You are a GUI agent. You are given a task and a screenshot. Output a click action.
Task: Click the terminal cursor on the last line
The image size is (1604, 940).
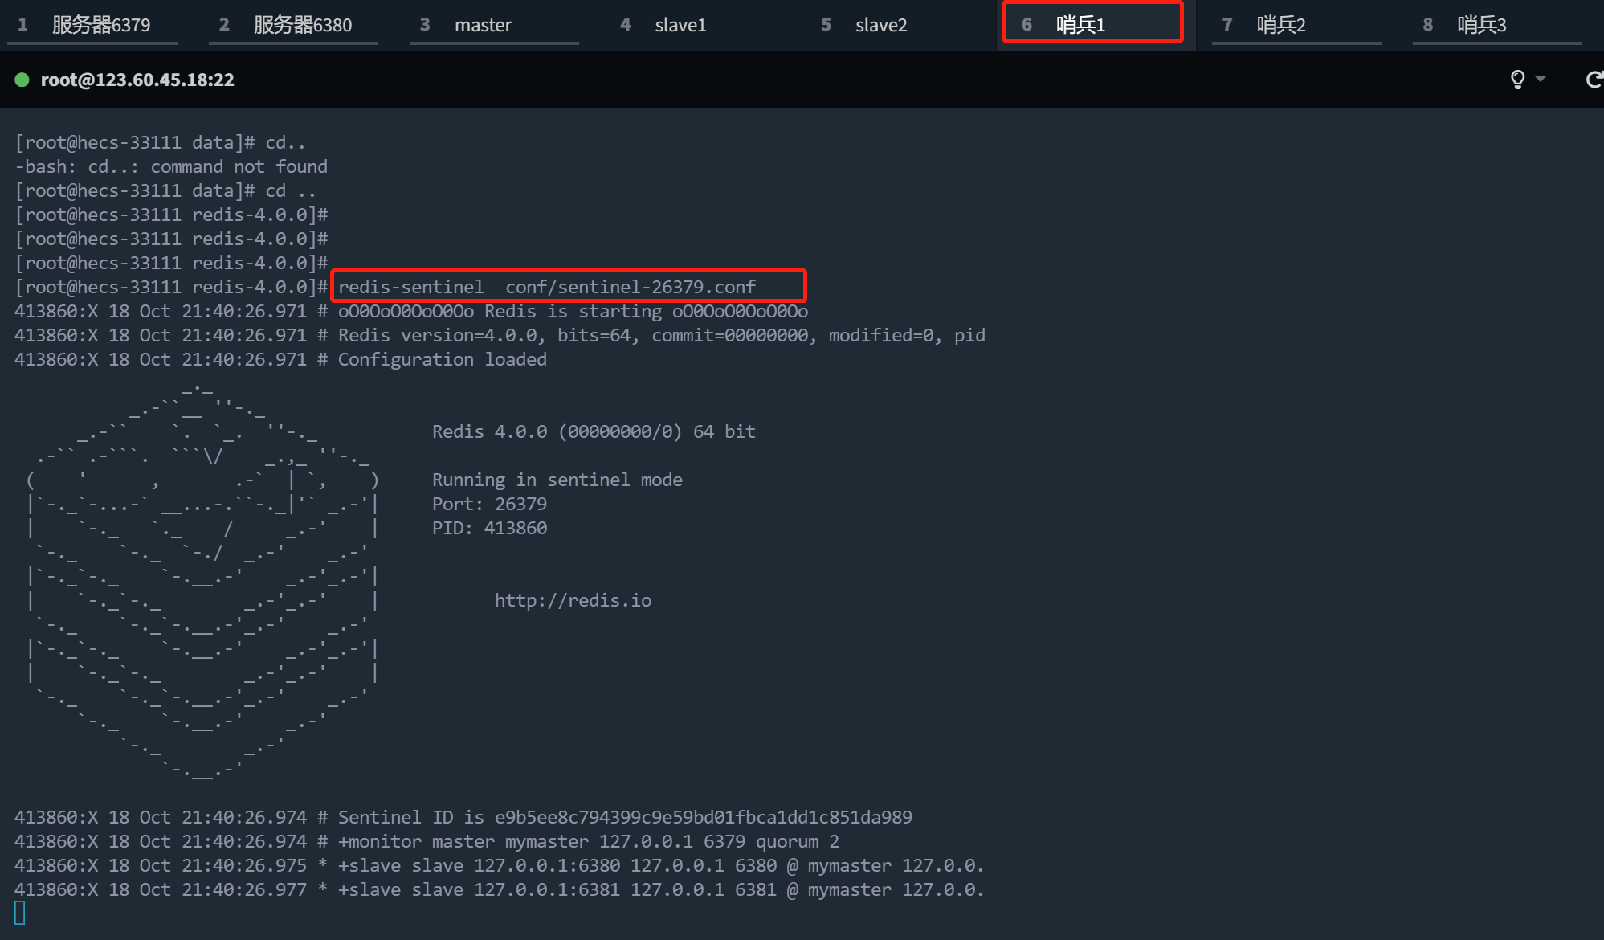(20, 913)
